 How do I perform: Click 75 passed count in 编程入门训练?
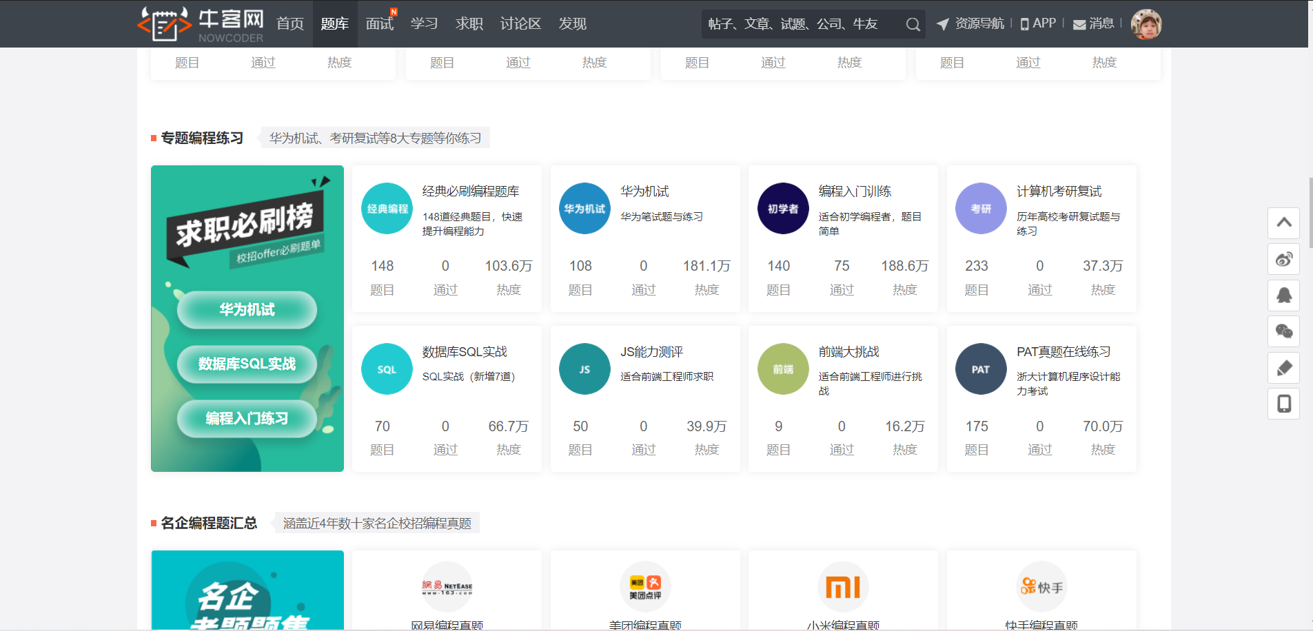[x=842, y=266]
